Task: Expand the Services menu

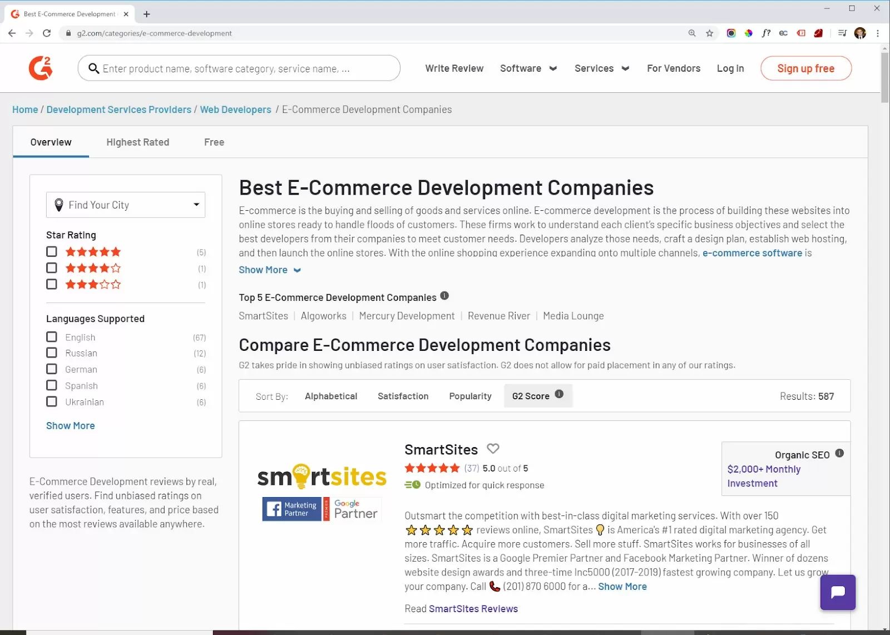Action: (x=602, y=68)
